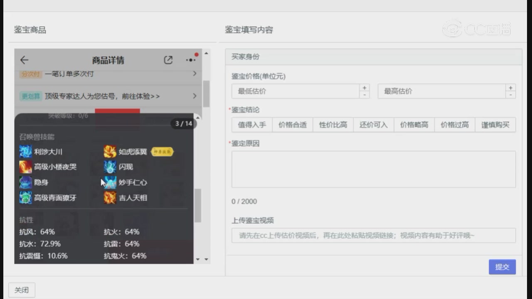Select the 值得入手 conclusion option
Screen dimensions: 532x299
[252, 125]
